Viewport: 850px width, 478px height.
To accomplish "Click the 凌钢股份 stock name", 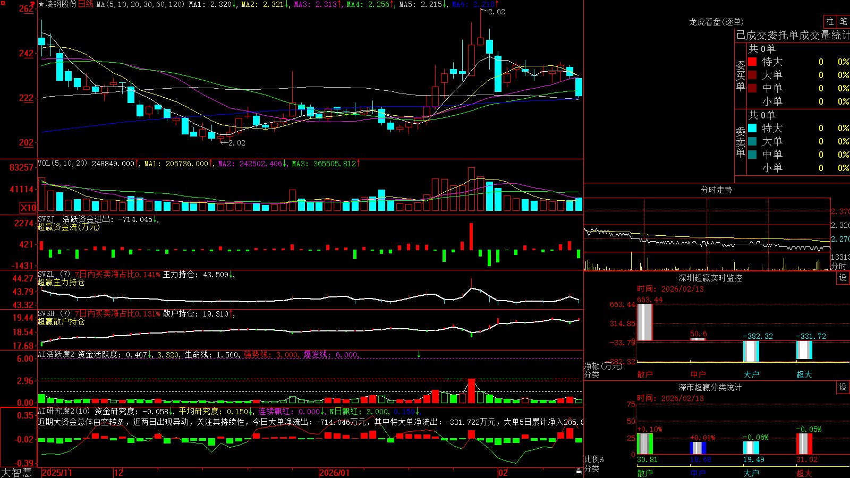I will pyautogui.click(x=61, y=4).
